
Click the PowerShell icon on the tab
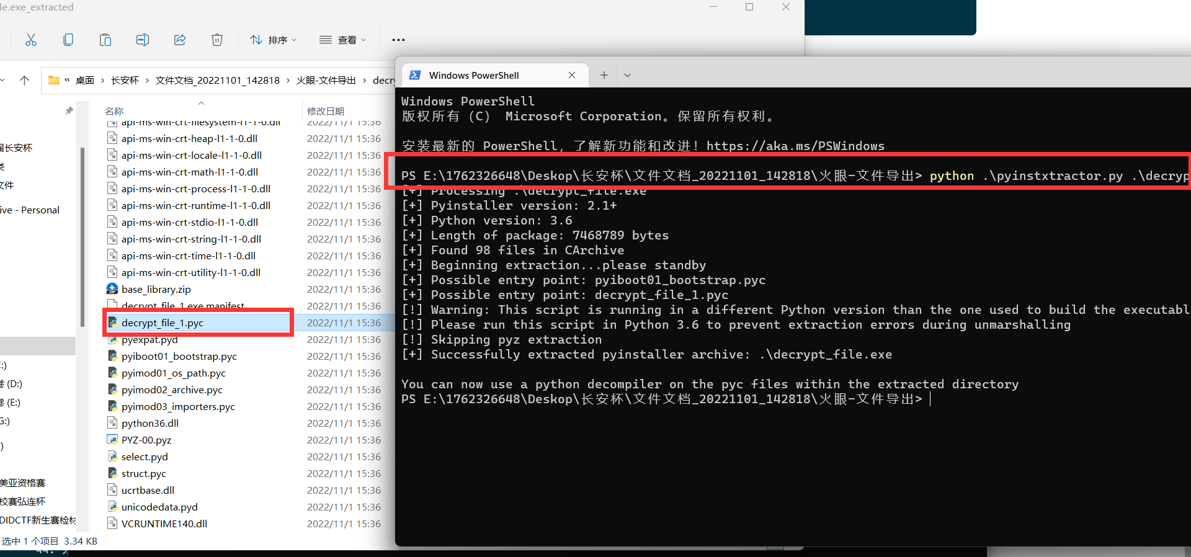415,75
